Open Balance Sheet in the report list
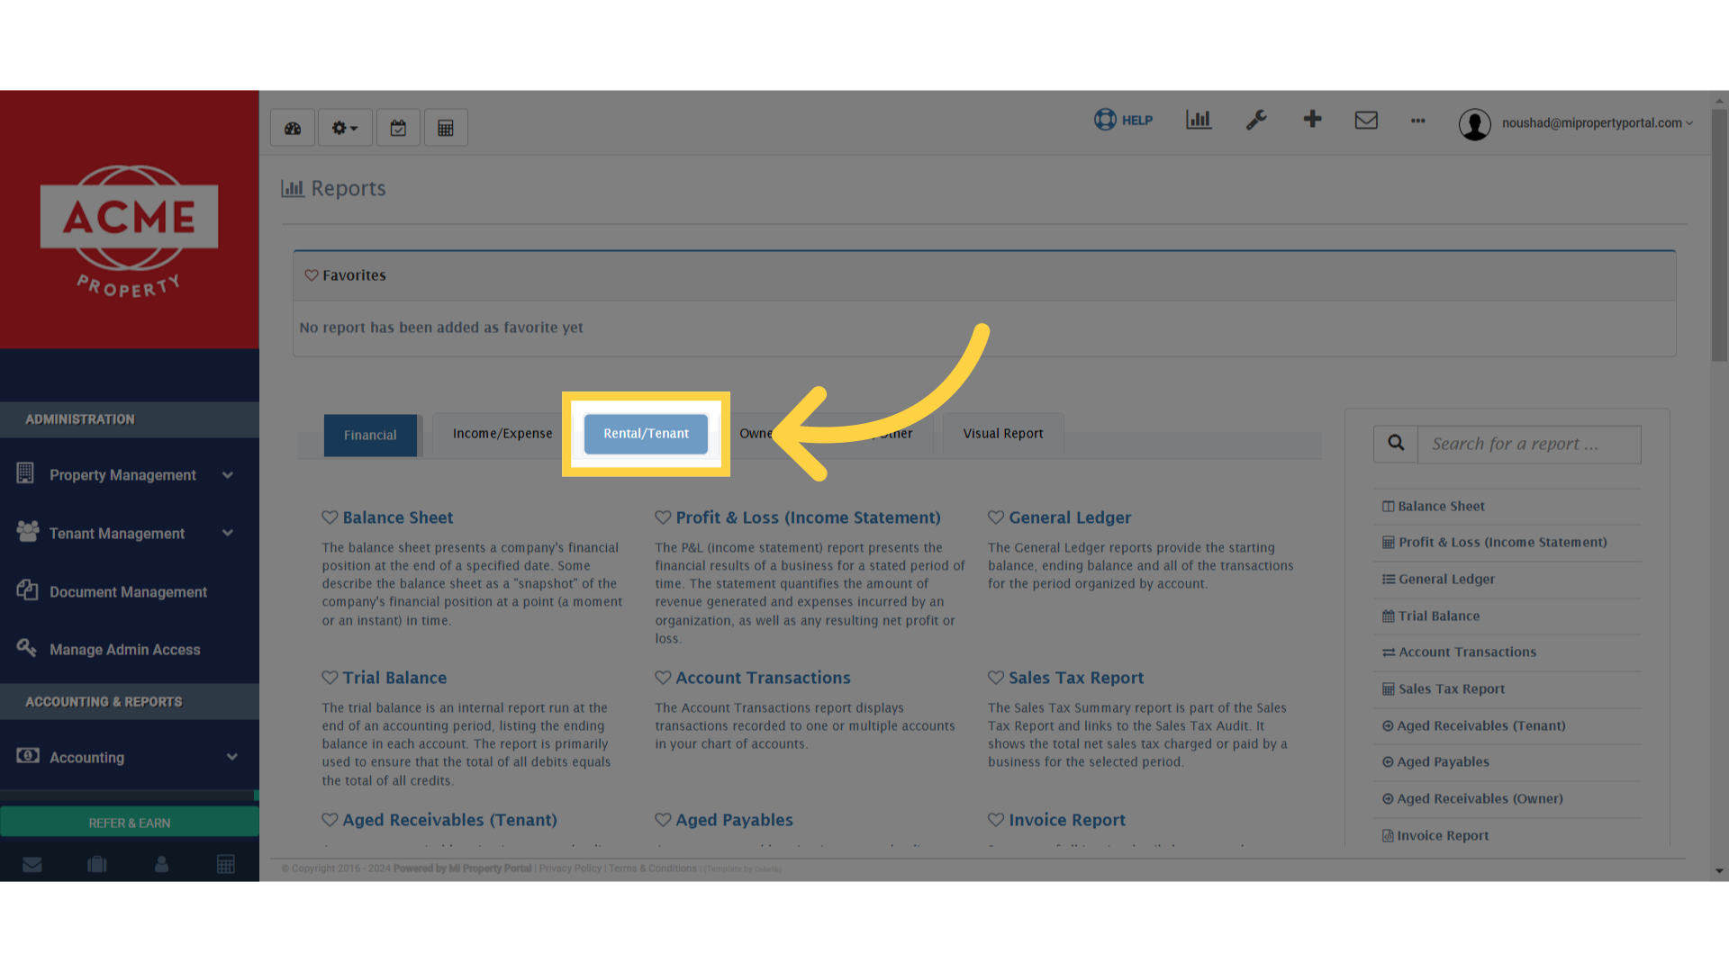Viewport: 1729px width, 972px height. 1434,507
